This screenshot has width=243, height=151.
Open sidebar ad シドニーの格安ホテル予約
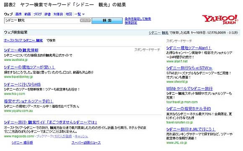(x=189, y=109)
